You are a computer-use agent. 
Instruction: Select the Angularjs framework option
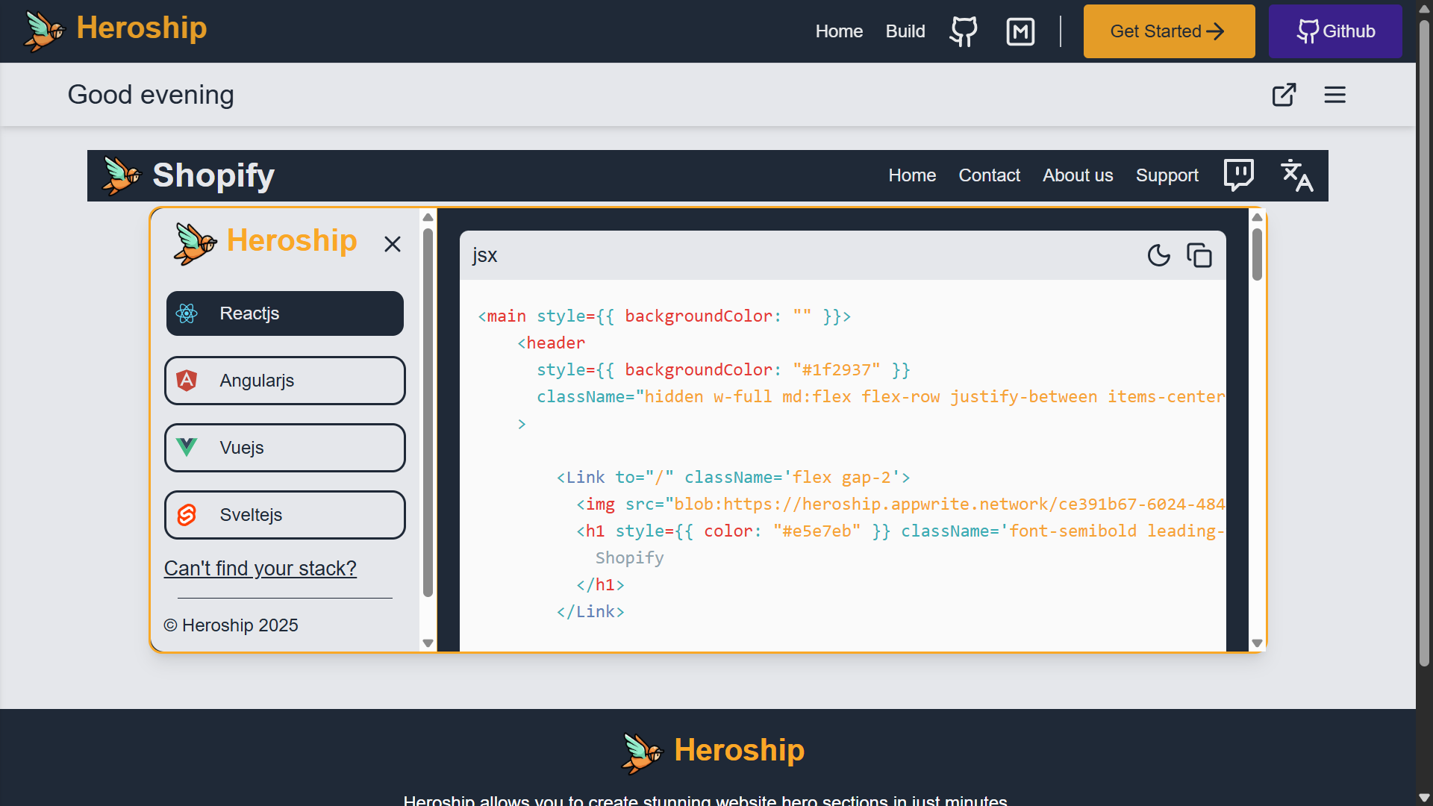pos(284,381)
